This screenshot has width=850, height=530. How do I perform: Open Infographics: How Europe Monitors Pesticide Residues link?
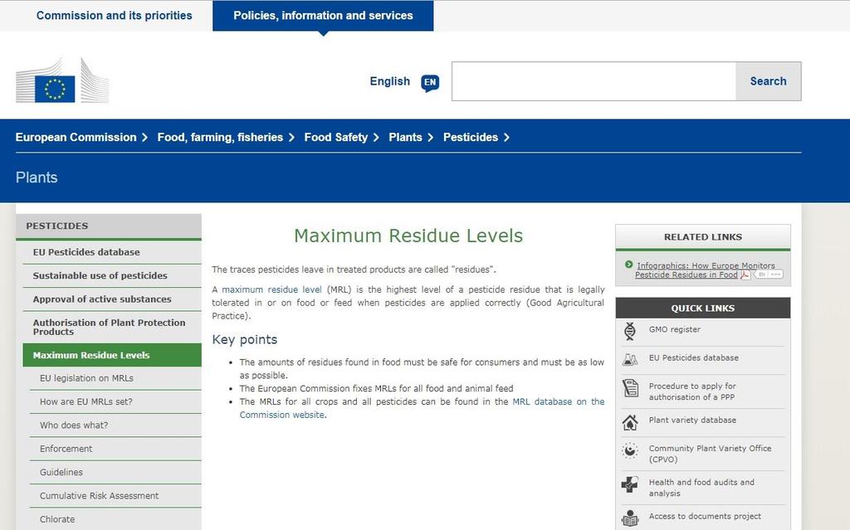pyautogui.click(x=705, y=270)
